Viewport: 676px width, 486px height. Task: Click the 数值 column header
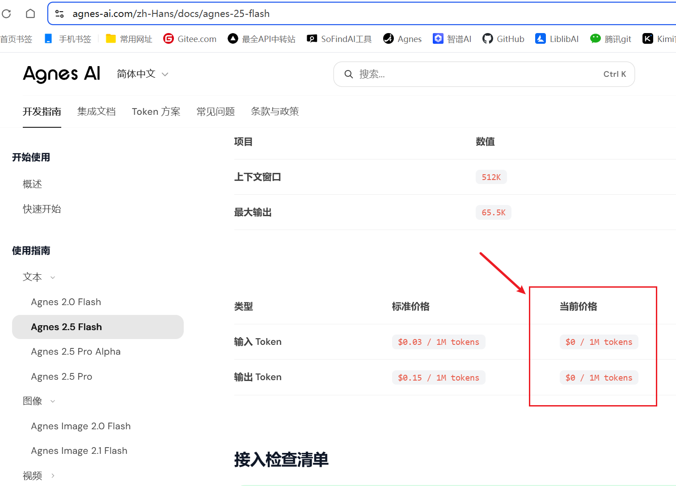click(486, 142)
